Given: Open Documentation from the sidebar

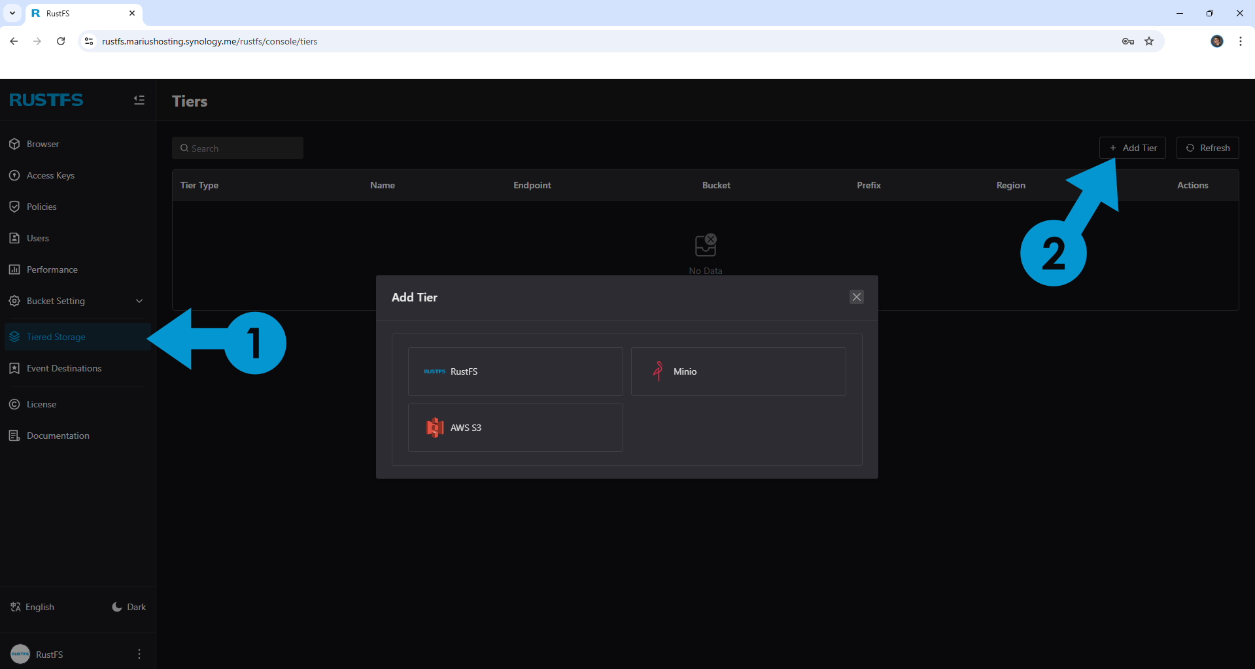Looking at the screenshot, I should 78,436.
